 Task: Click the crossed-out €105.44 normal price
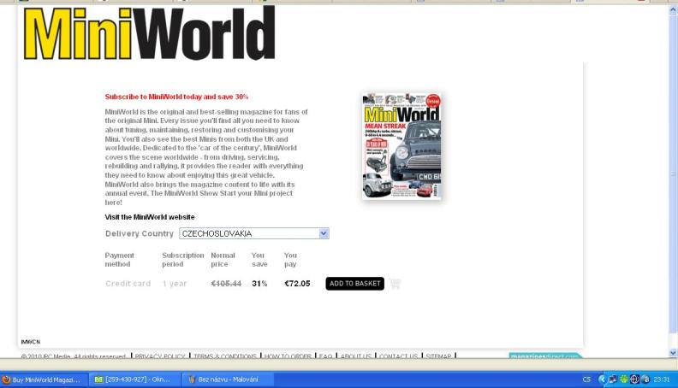point(226,284)
